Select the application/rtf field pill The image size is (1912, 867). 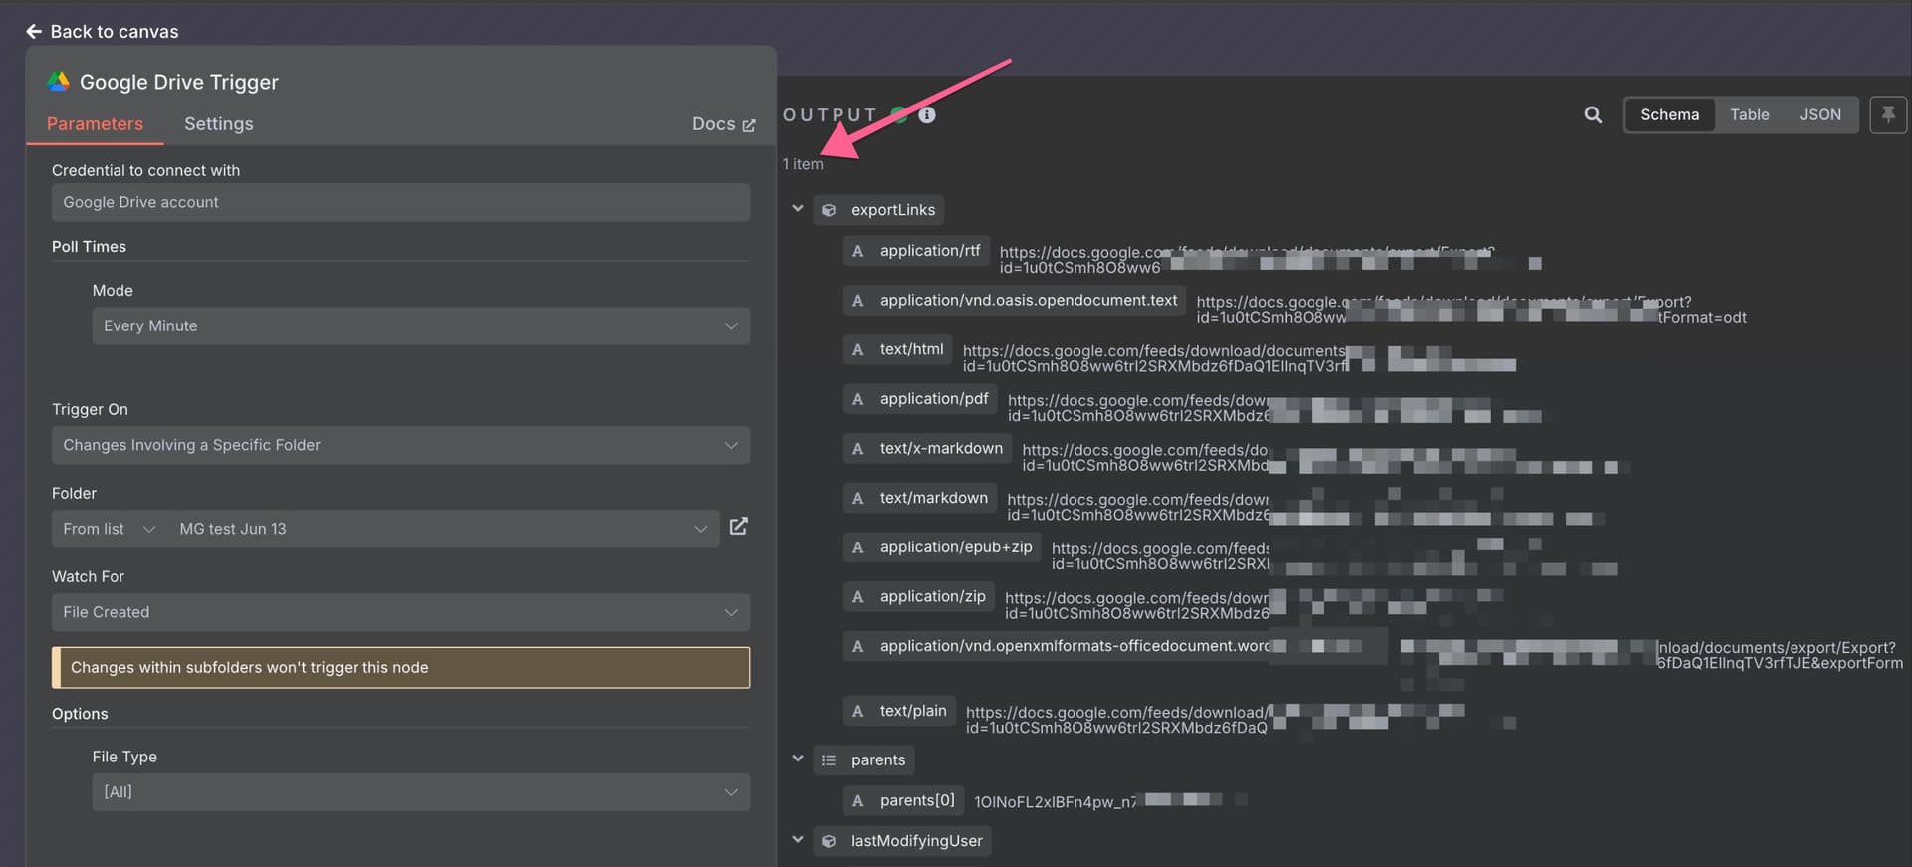916,251
